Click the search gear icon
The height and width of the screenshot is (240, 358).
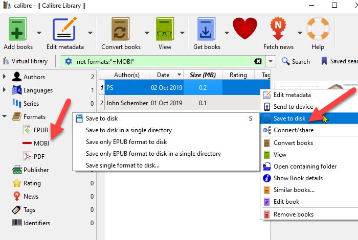click(x=68, y=61)
